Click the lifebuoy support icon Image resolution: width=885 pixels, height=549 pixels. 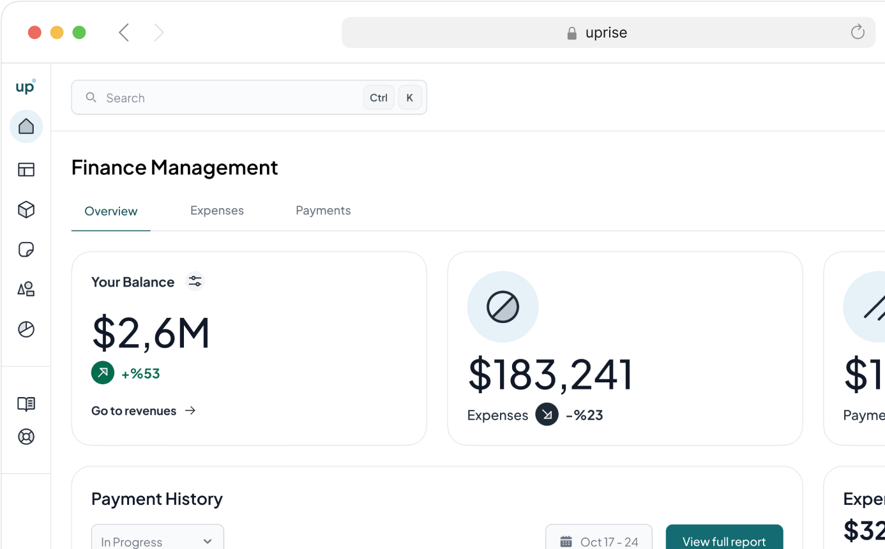click(x=26, y=437)
